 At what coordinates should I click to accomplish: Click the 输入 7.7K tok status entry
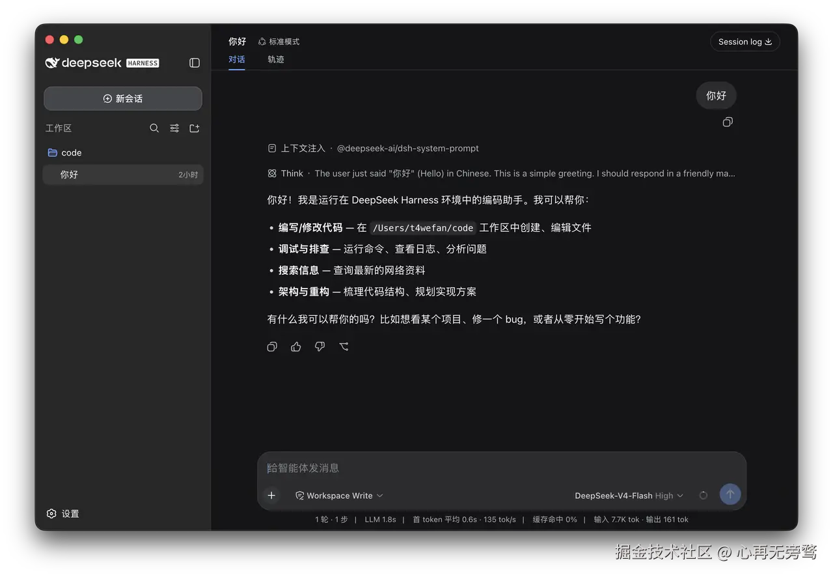[x=616, y=520]
